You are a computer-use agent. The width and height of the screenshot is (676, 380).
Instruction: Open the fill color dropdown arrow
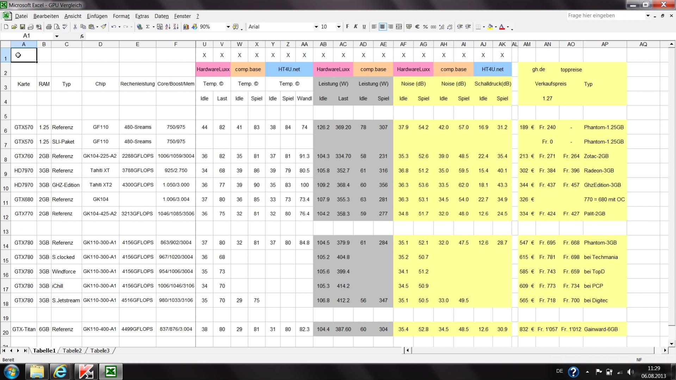pyautogui.click(x=496, y=27)
